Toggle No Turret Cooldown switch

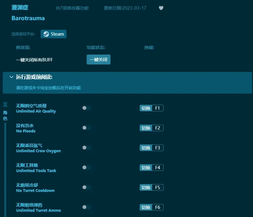(86, 187)
